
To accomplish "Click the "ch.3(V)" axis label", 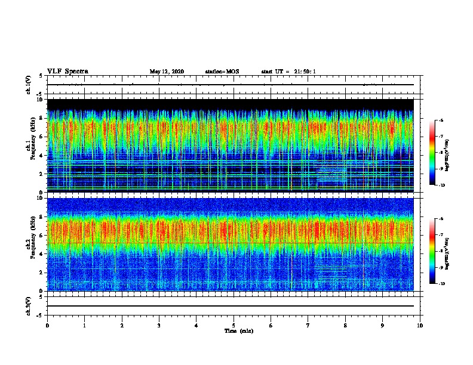I will 28,306.
